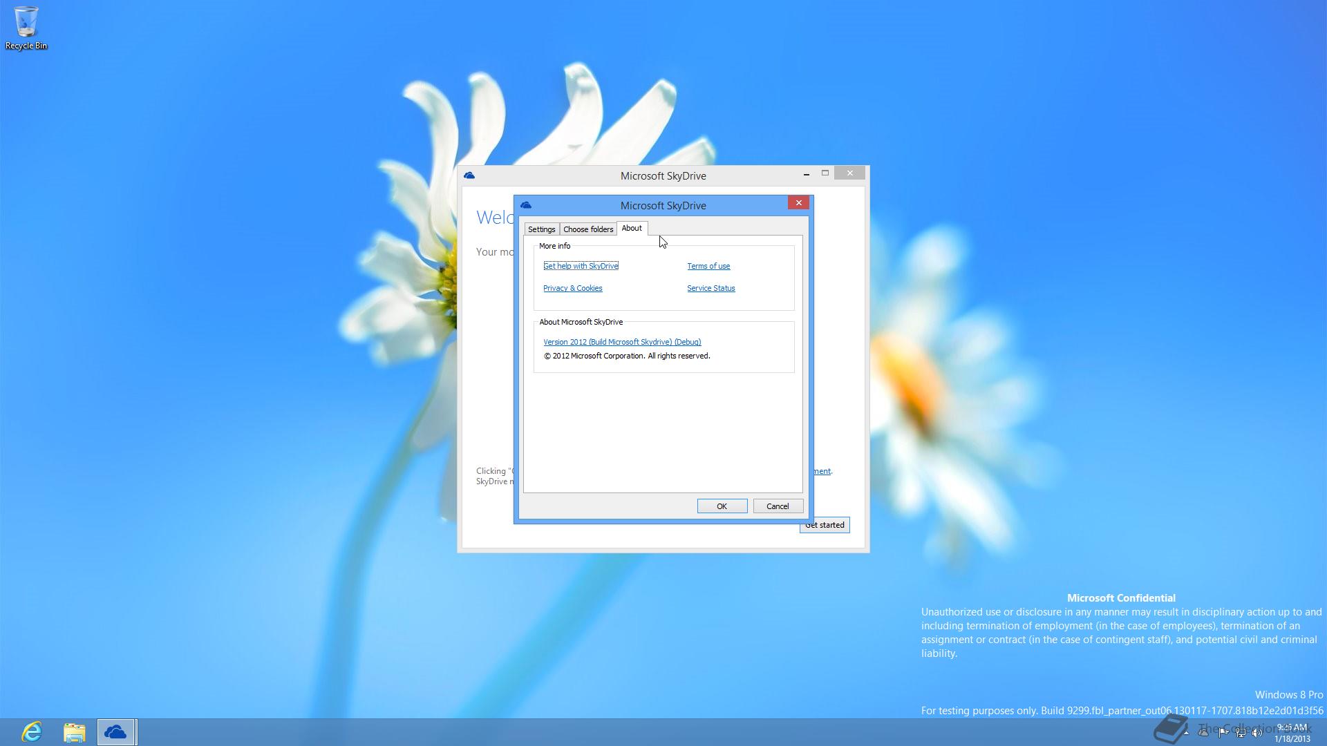Click the taskbar clock and date

point(1292,732)
